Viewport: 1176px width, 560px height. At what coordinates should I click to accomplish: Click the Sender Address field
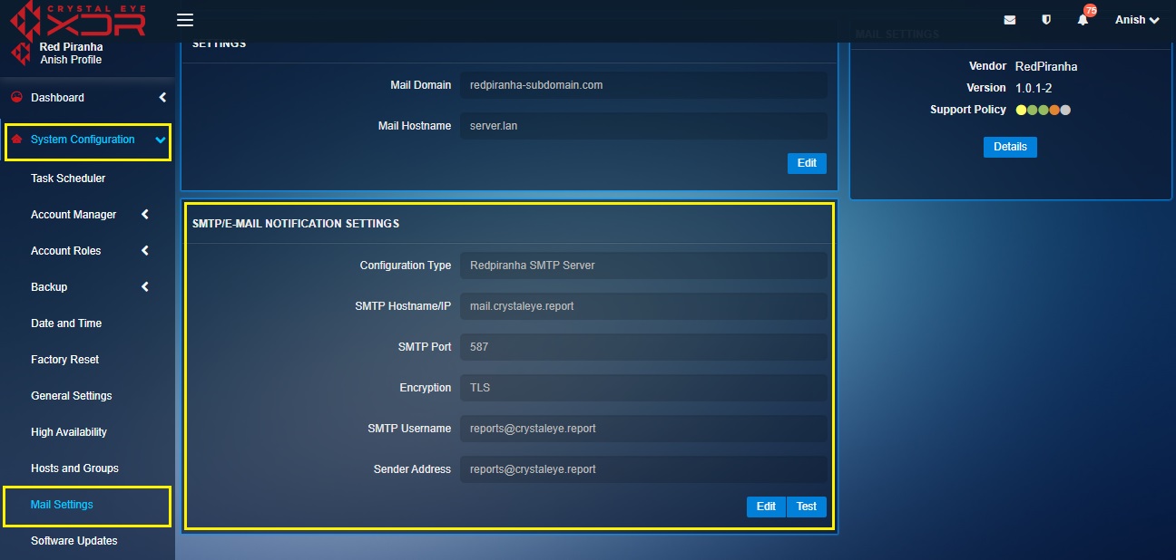pos(643,469)
